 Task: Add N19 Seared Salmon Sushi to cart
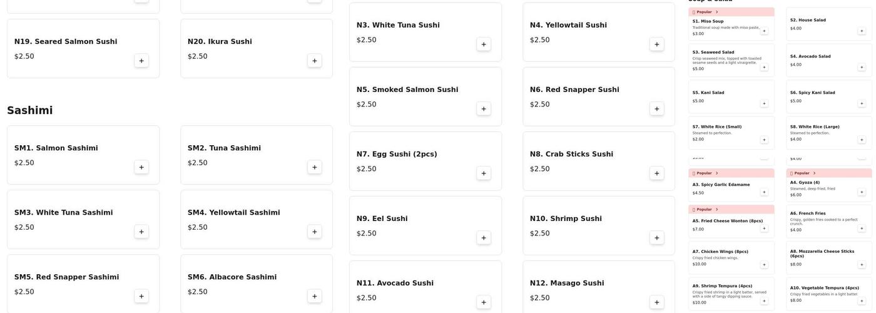[141, 61]
